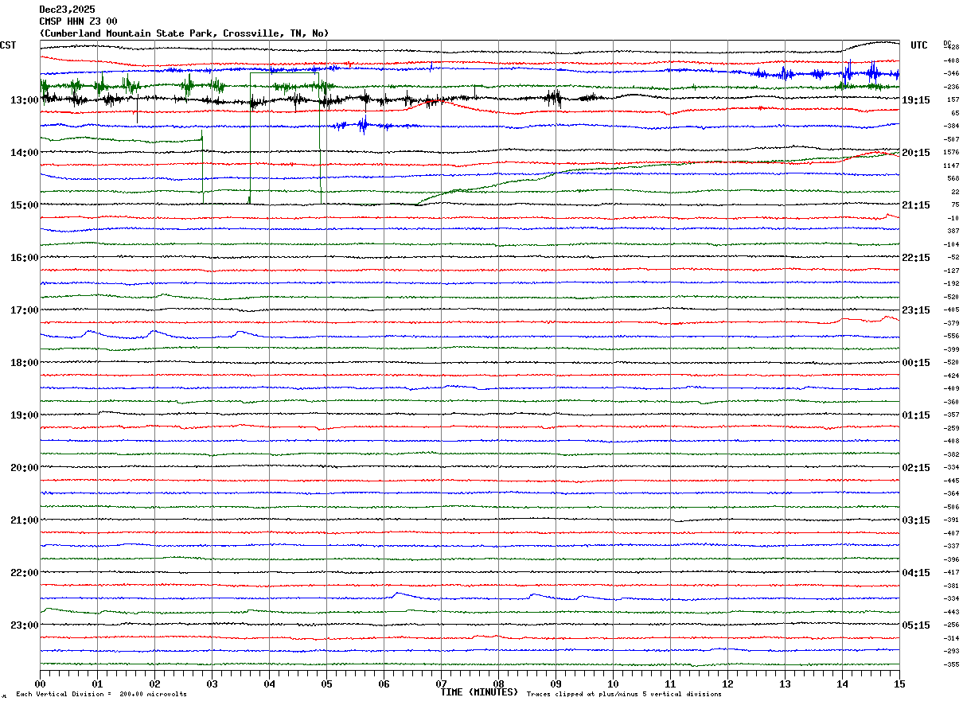Click the DC offset value -507
The width and height of the screenshot is (963, 705).
pos(952,139)
